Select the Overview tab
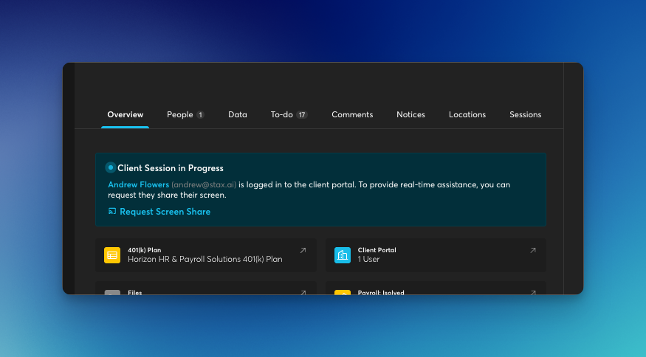Screen dimensions: 646x357 [126, 114]
